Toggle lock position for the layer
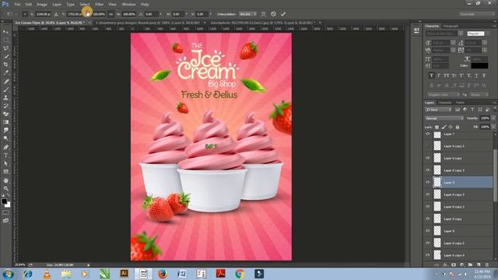The height and width of the screenshot is (280, 498). (451, 127)
